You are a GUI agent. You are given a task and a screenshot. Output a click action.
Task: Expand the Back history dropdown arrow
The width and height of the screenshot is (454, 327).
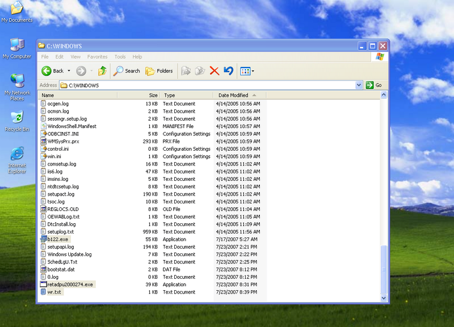click(x=69, y=71)
